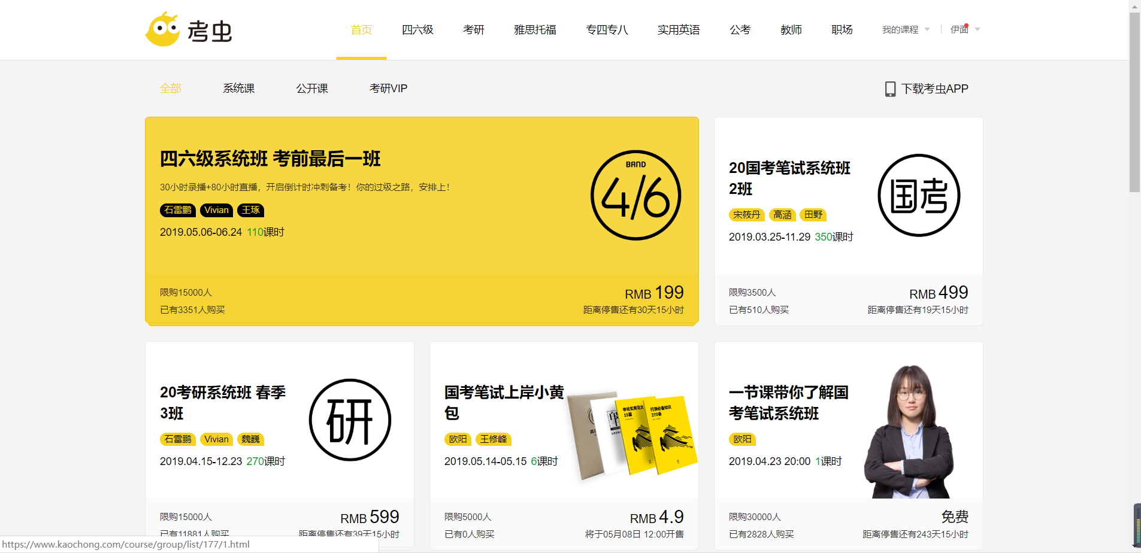Click teacher tag 田野

[x=813, y=215]
